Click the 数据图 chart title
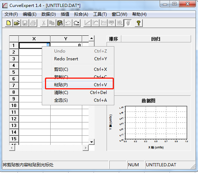The image size is (198, 173). tap(148, 101)
